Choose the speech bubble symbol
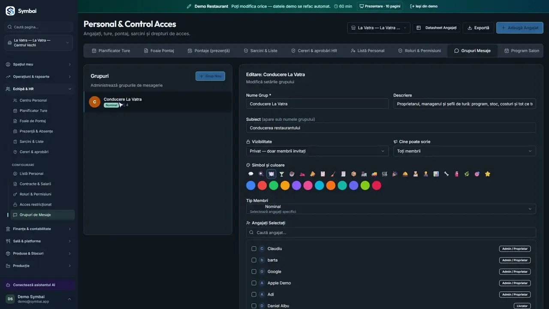Image resolution: width=549 pixels, height=309 pixels. [251, 174]
